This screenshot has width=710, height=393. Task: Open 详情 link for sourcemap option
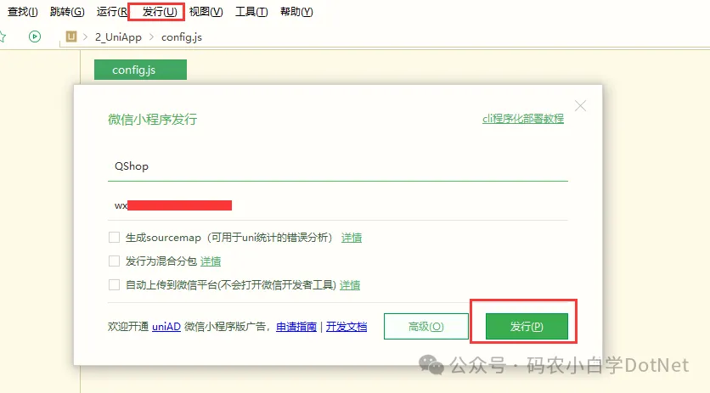pyautogui.click(x=352, y=238)
